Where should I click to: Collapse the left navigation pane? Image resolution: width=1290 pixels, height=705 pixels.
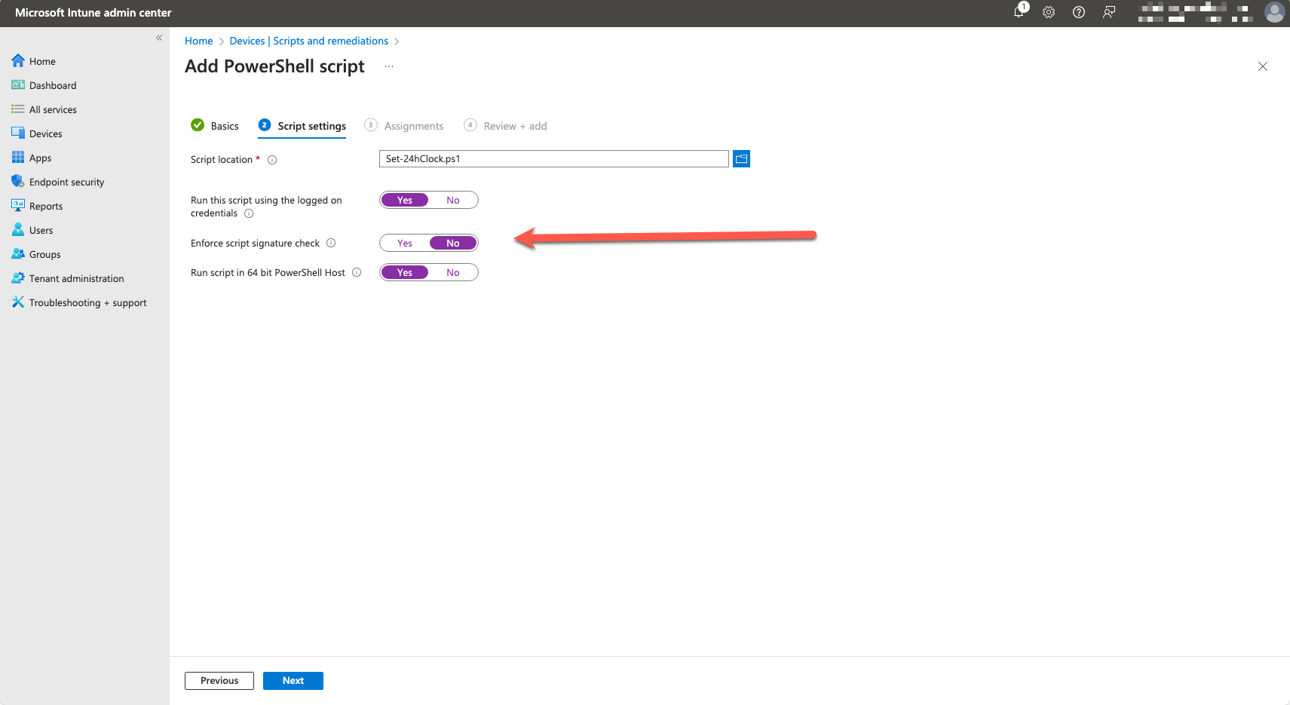[x=159, y=37]
